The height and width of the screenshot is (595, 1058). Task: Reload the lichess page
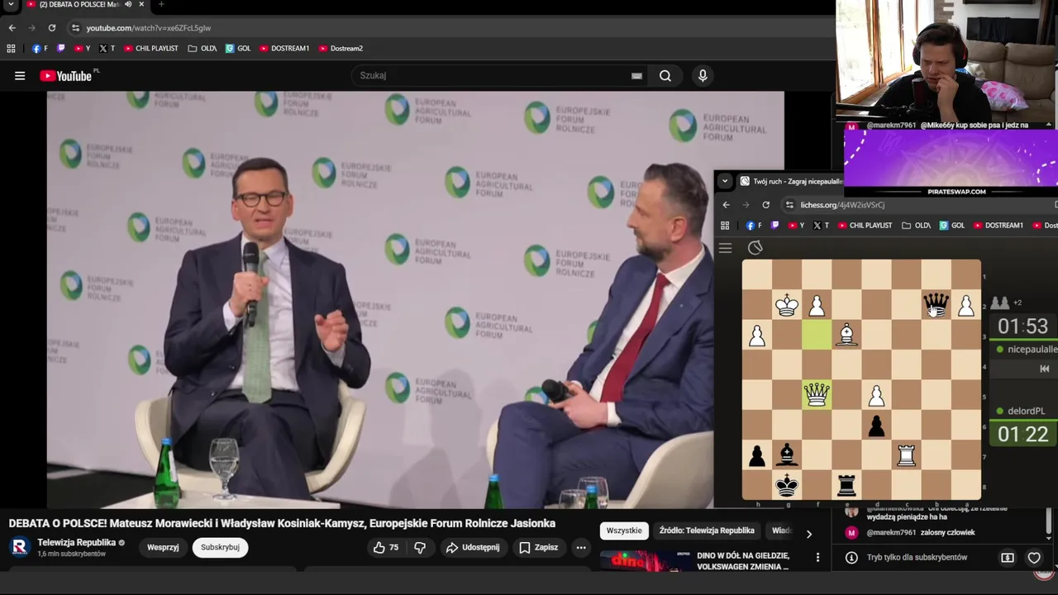click(766, 205)
